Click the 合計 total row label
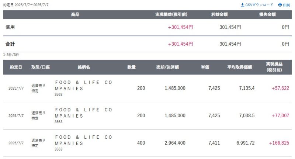 [x=10, y=44]
